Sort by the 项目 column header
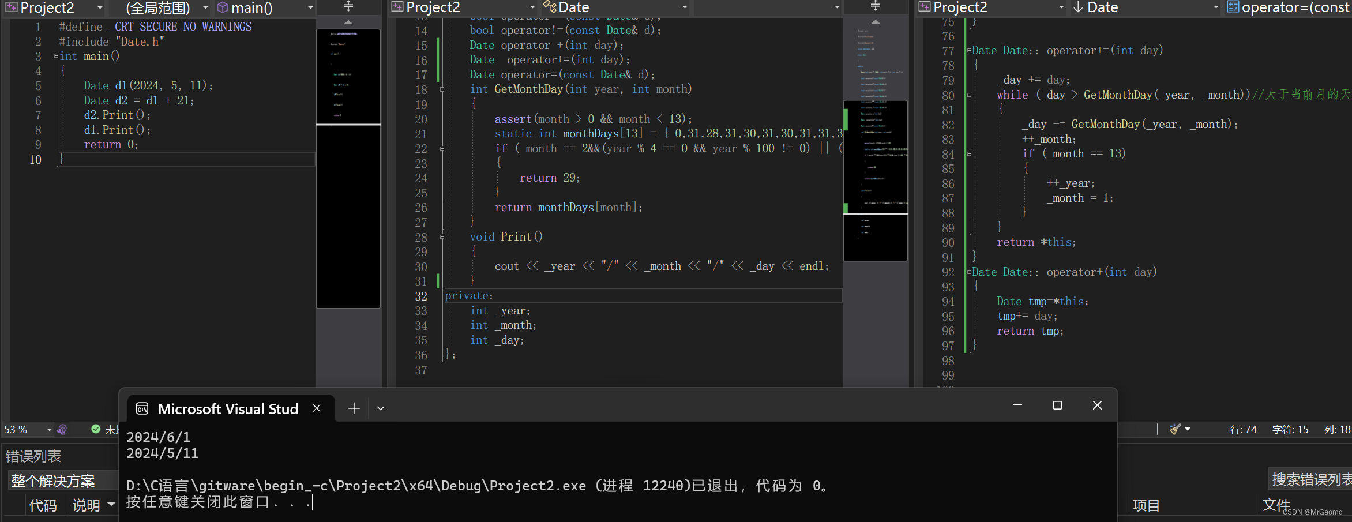 [1146, 505]
